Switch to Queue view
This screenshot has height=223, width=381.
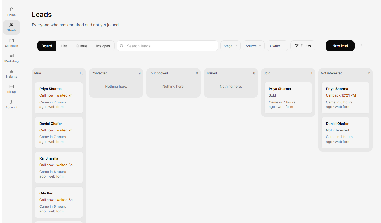click(81, 46)
